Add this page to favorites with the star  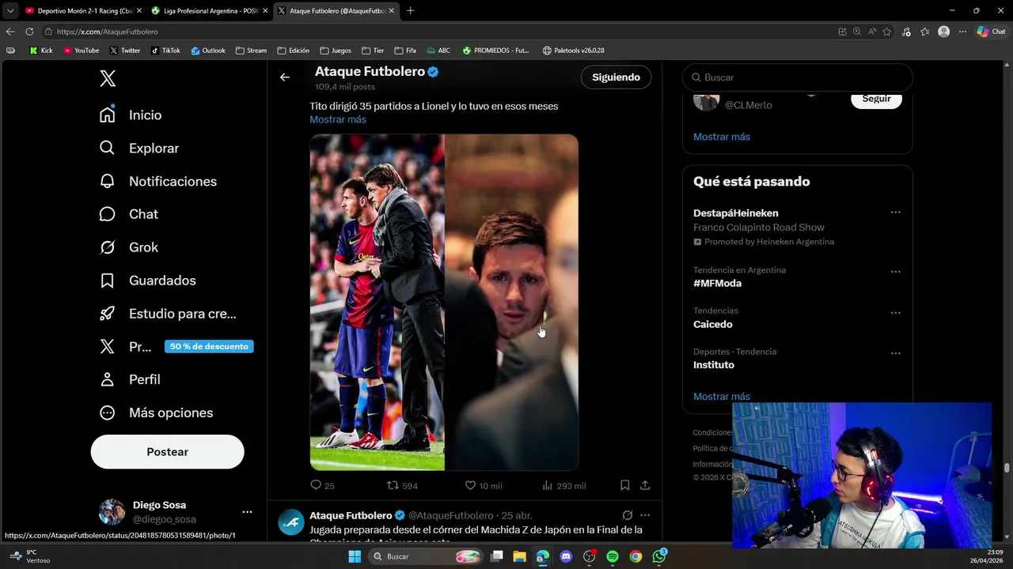pos(887,32)
